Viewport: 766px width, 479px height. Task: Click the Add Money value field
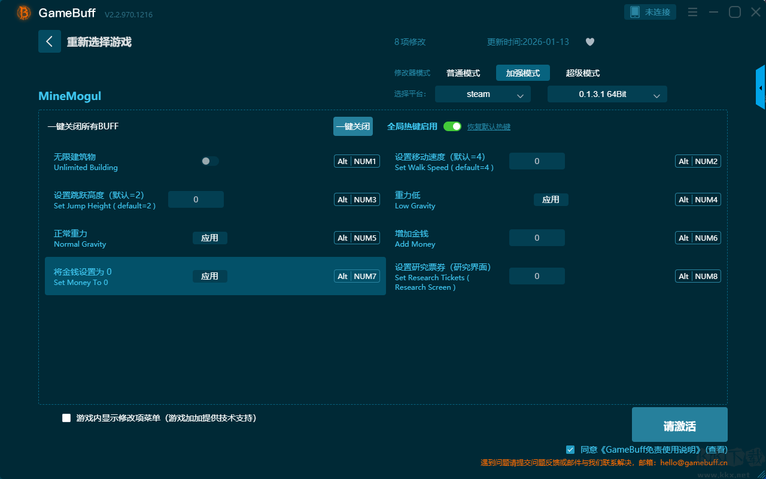(537, 238)
